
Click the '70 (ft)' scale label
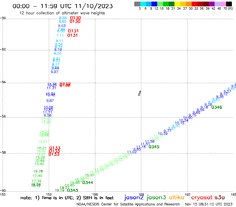[228, 9]
